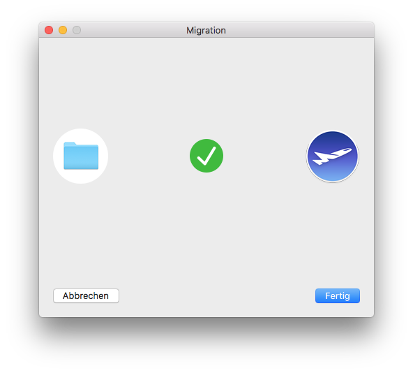Click the blue folder source icon
413x373 pixels.
[81, 156]
